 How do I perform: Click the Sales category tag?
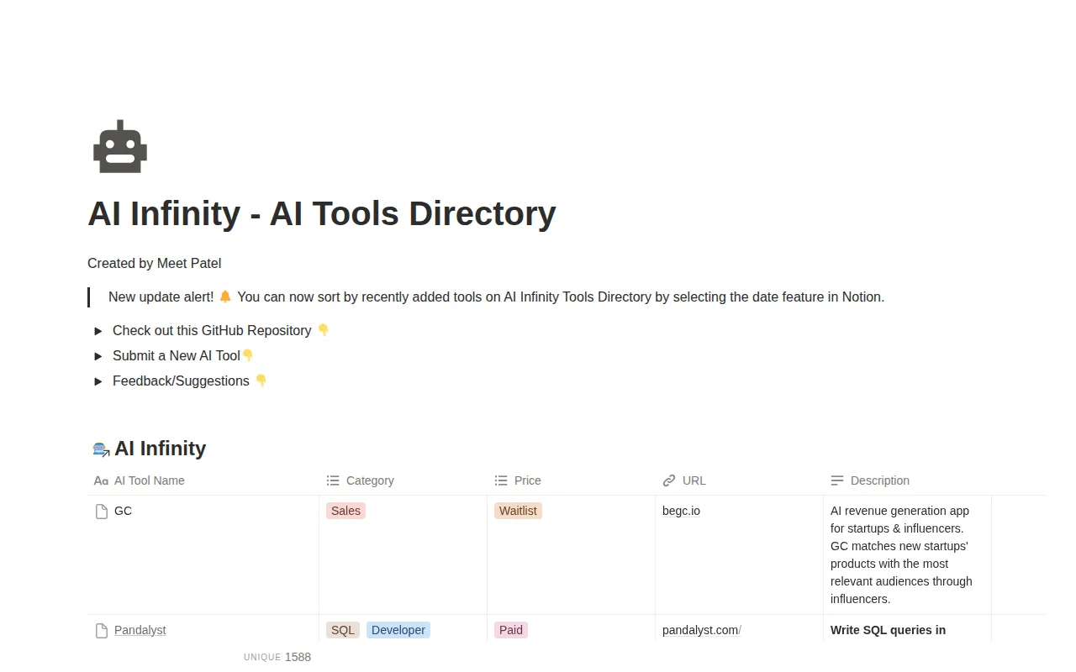pos(345,512)
